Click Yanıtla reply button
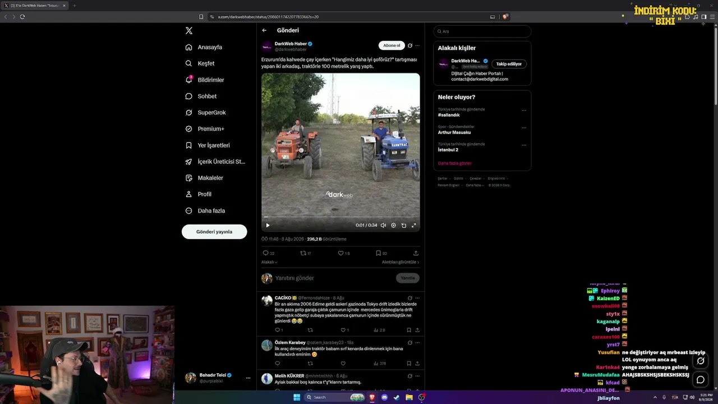This screenshot has height=404, width=718. tap(408, 278)
